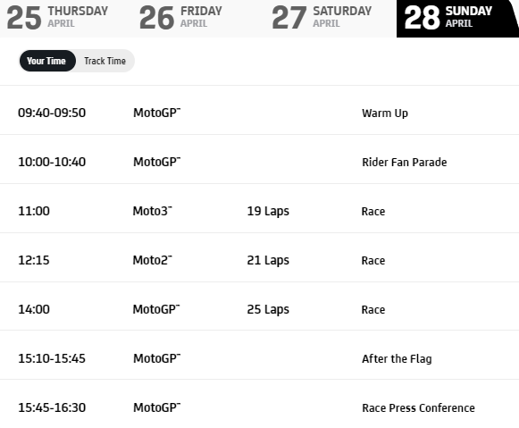The image size is (519, 428).
Task: Open the After the Flag session
Action: [x=397, y=359]
